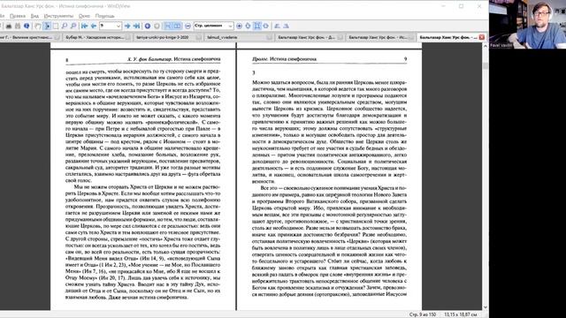
Task: Click the last fit zoom button before rotate icons
Action: click(x=266, y=26)
